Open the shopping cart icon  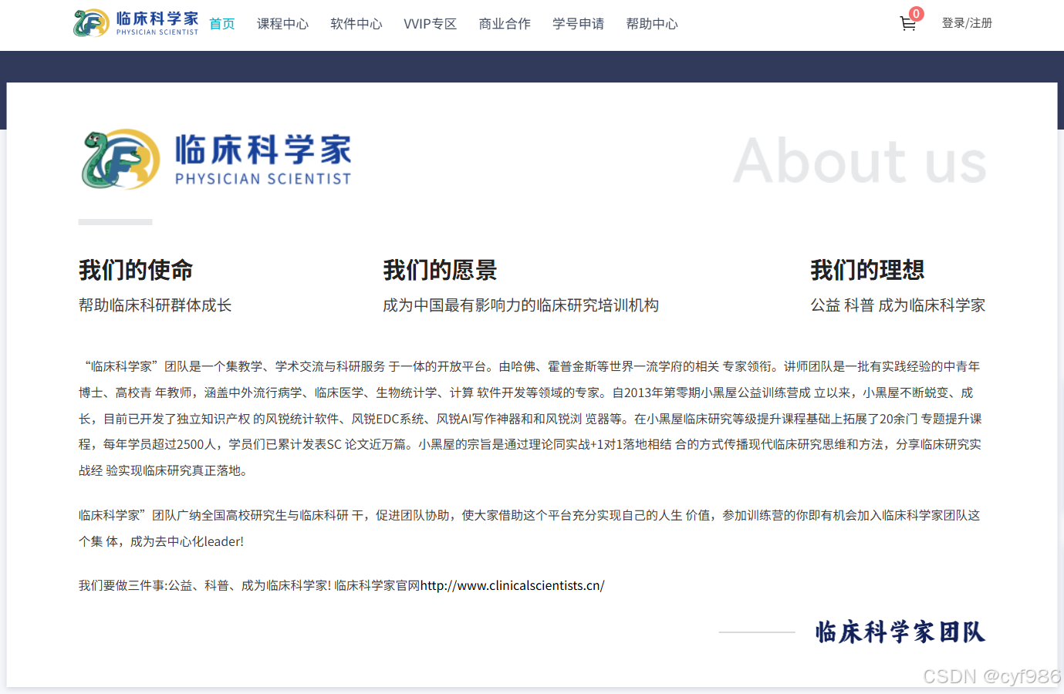click(x=907, y=24)
